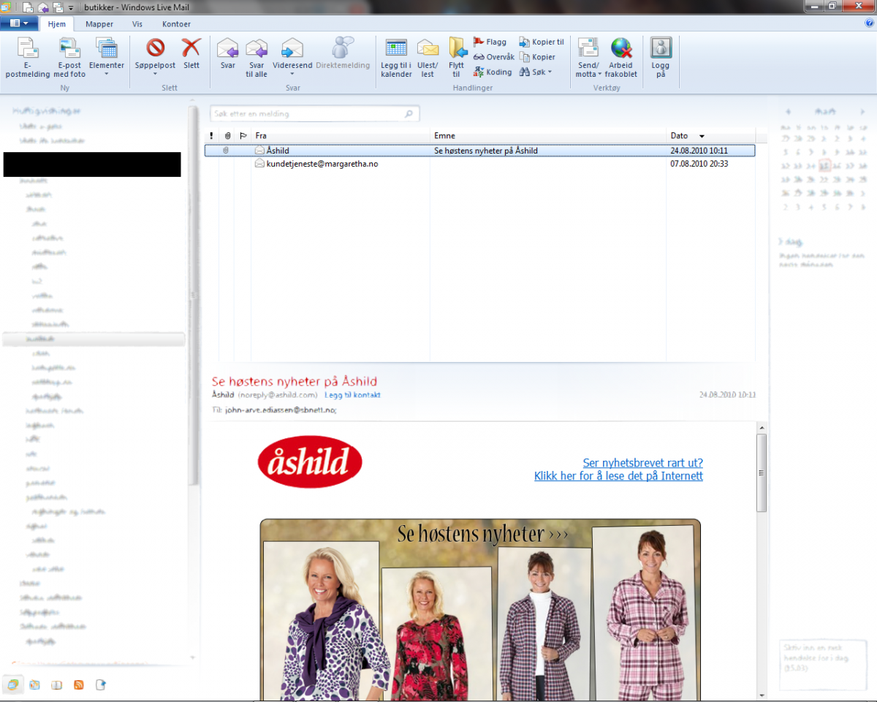Click Legg til i kalender
This screenshot has width=877, height=702.
tap(396, 57)
